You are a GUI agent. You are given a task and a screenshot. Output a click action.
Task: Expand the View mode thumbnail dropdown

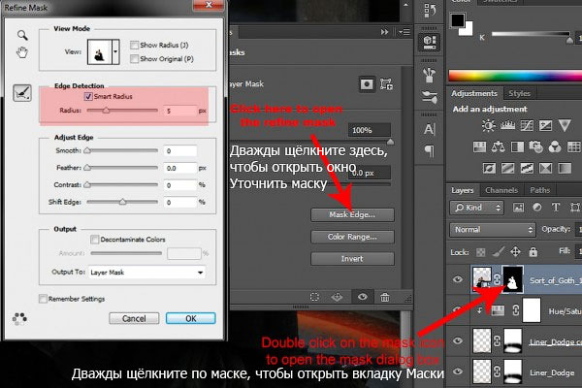point(117,50)
